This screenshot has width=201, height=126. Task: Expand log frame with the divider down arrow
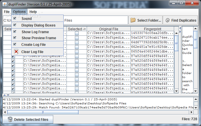[x=8, y=95]
